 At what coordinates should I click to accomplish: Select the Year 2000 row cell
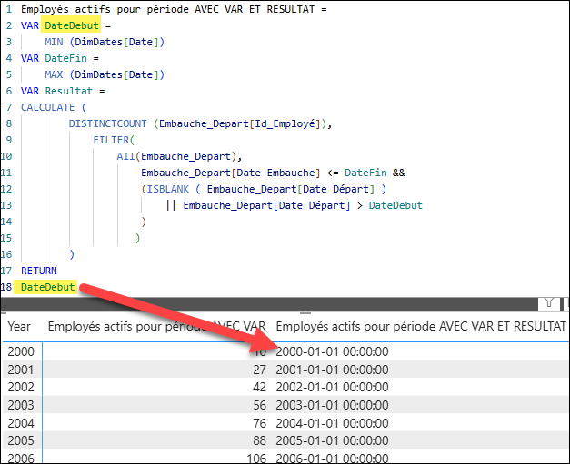[x=19, y=351]
